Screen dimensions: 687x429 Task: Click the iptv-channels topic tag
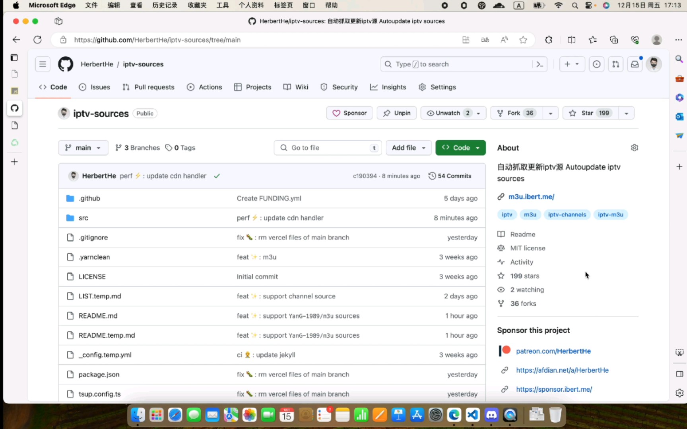click(x=567, y=214)
